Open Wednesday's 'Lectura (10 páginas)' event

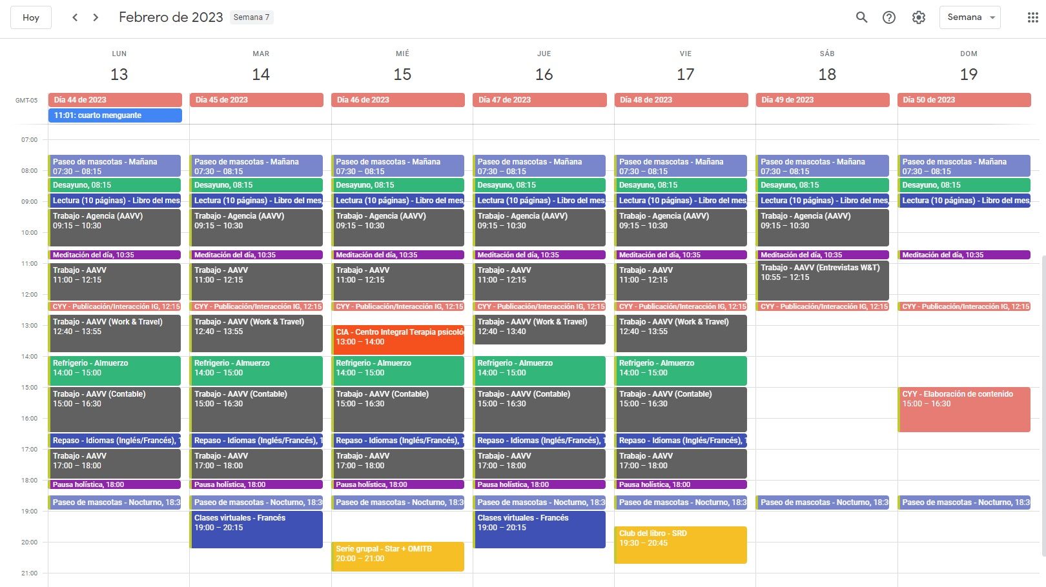click(x=398, y=201)
